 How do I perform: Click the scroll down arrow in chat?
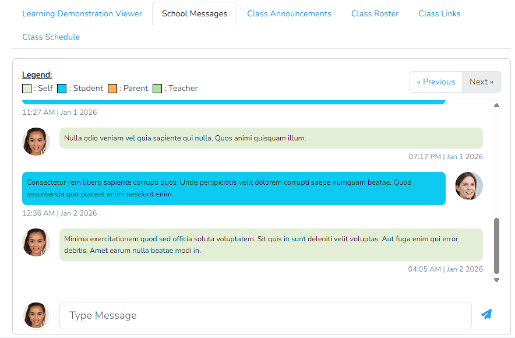click(x=496, y=280)
